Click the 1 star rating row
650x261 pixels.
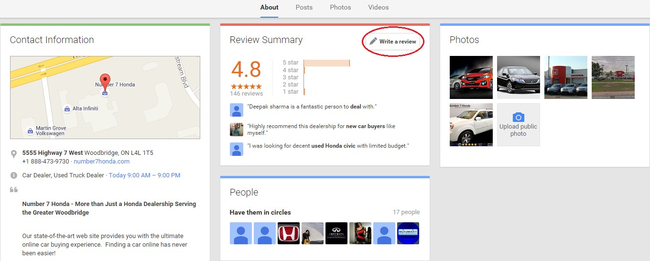(293, 92)
